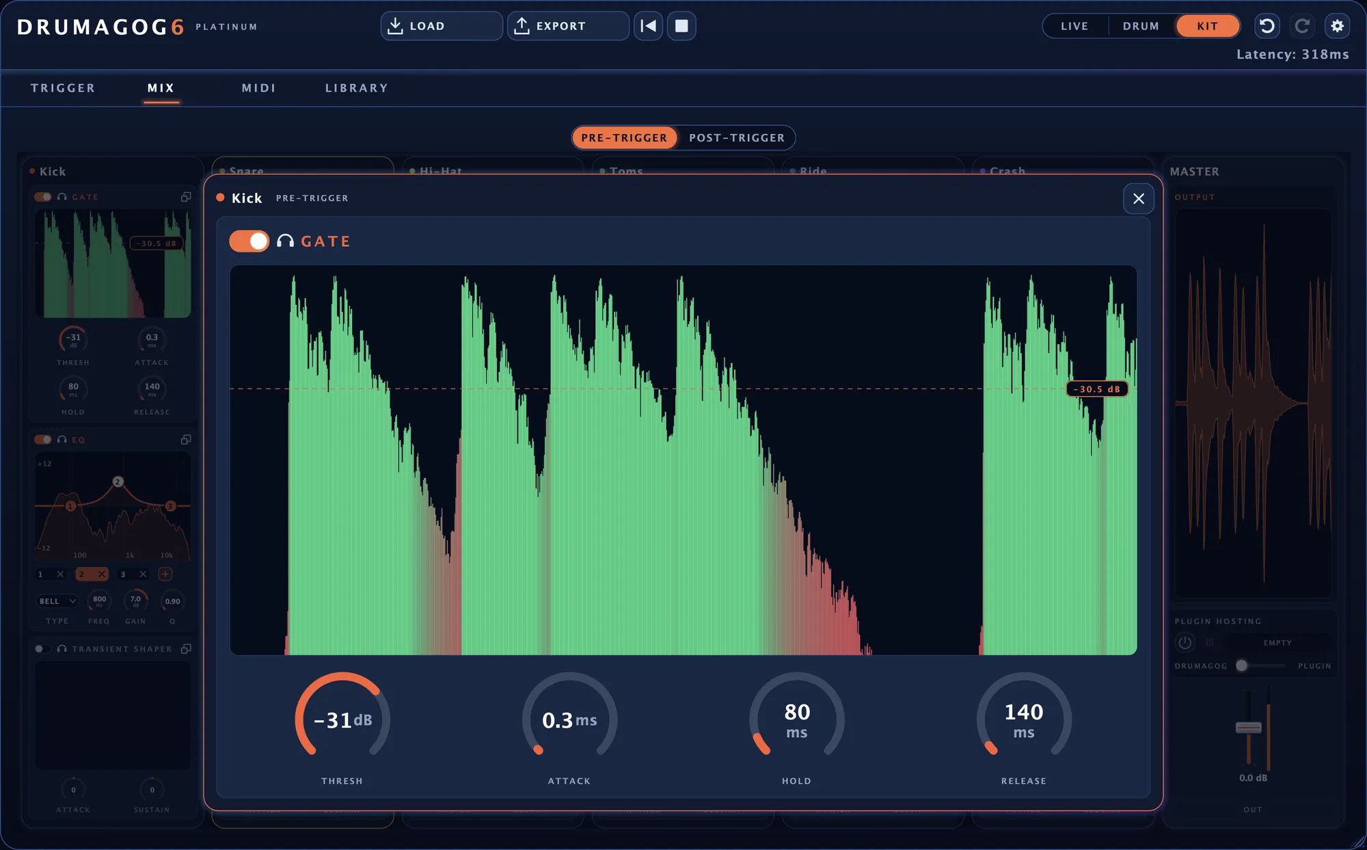Click the Transient Shaper headphones icon
Viewport: 1367px width, 850px height.
point(62,649)
